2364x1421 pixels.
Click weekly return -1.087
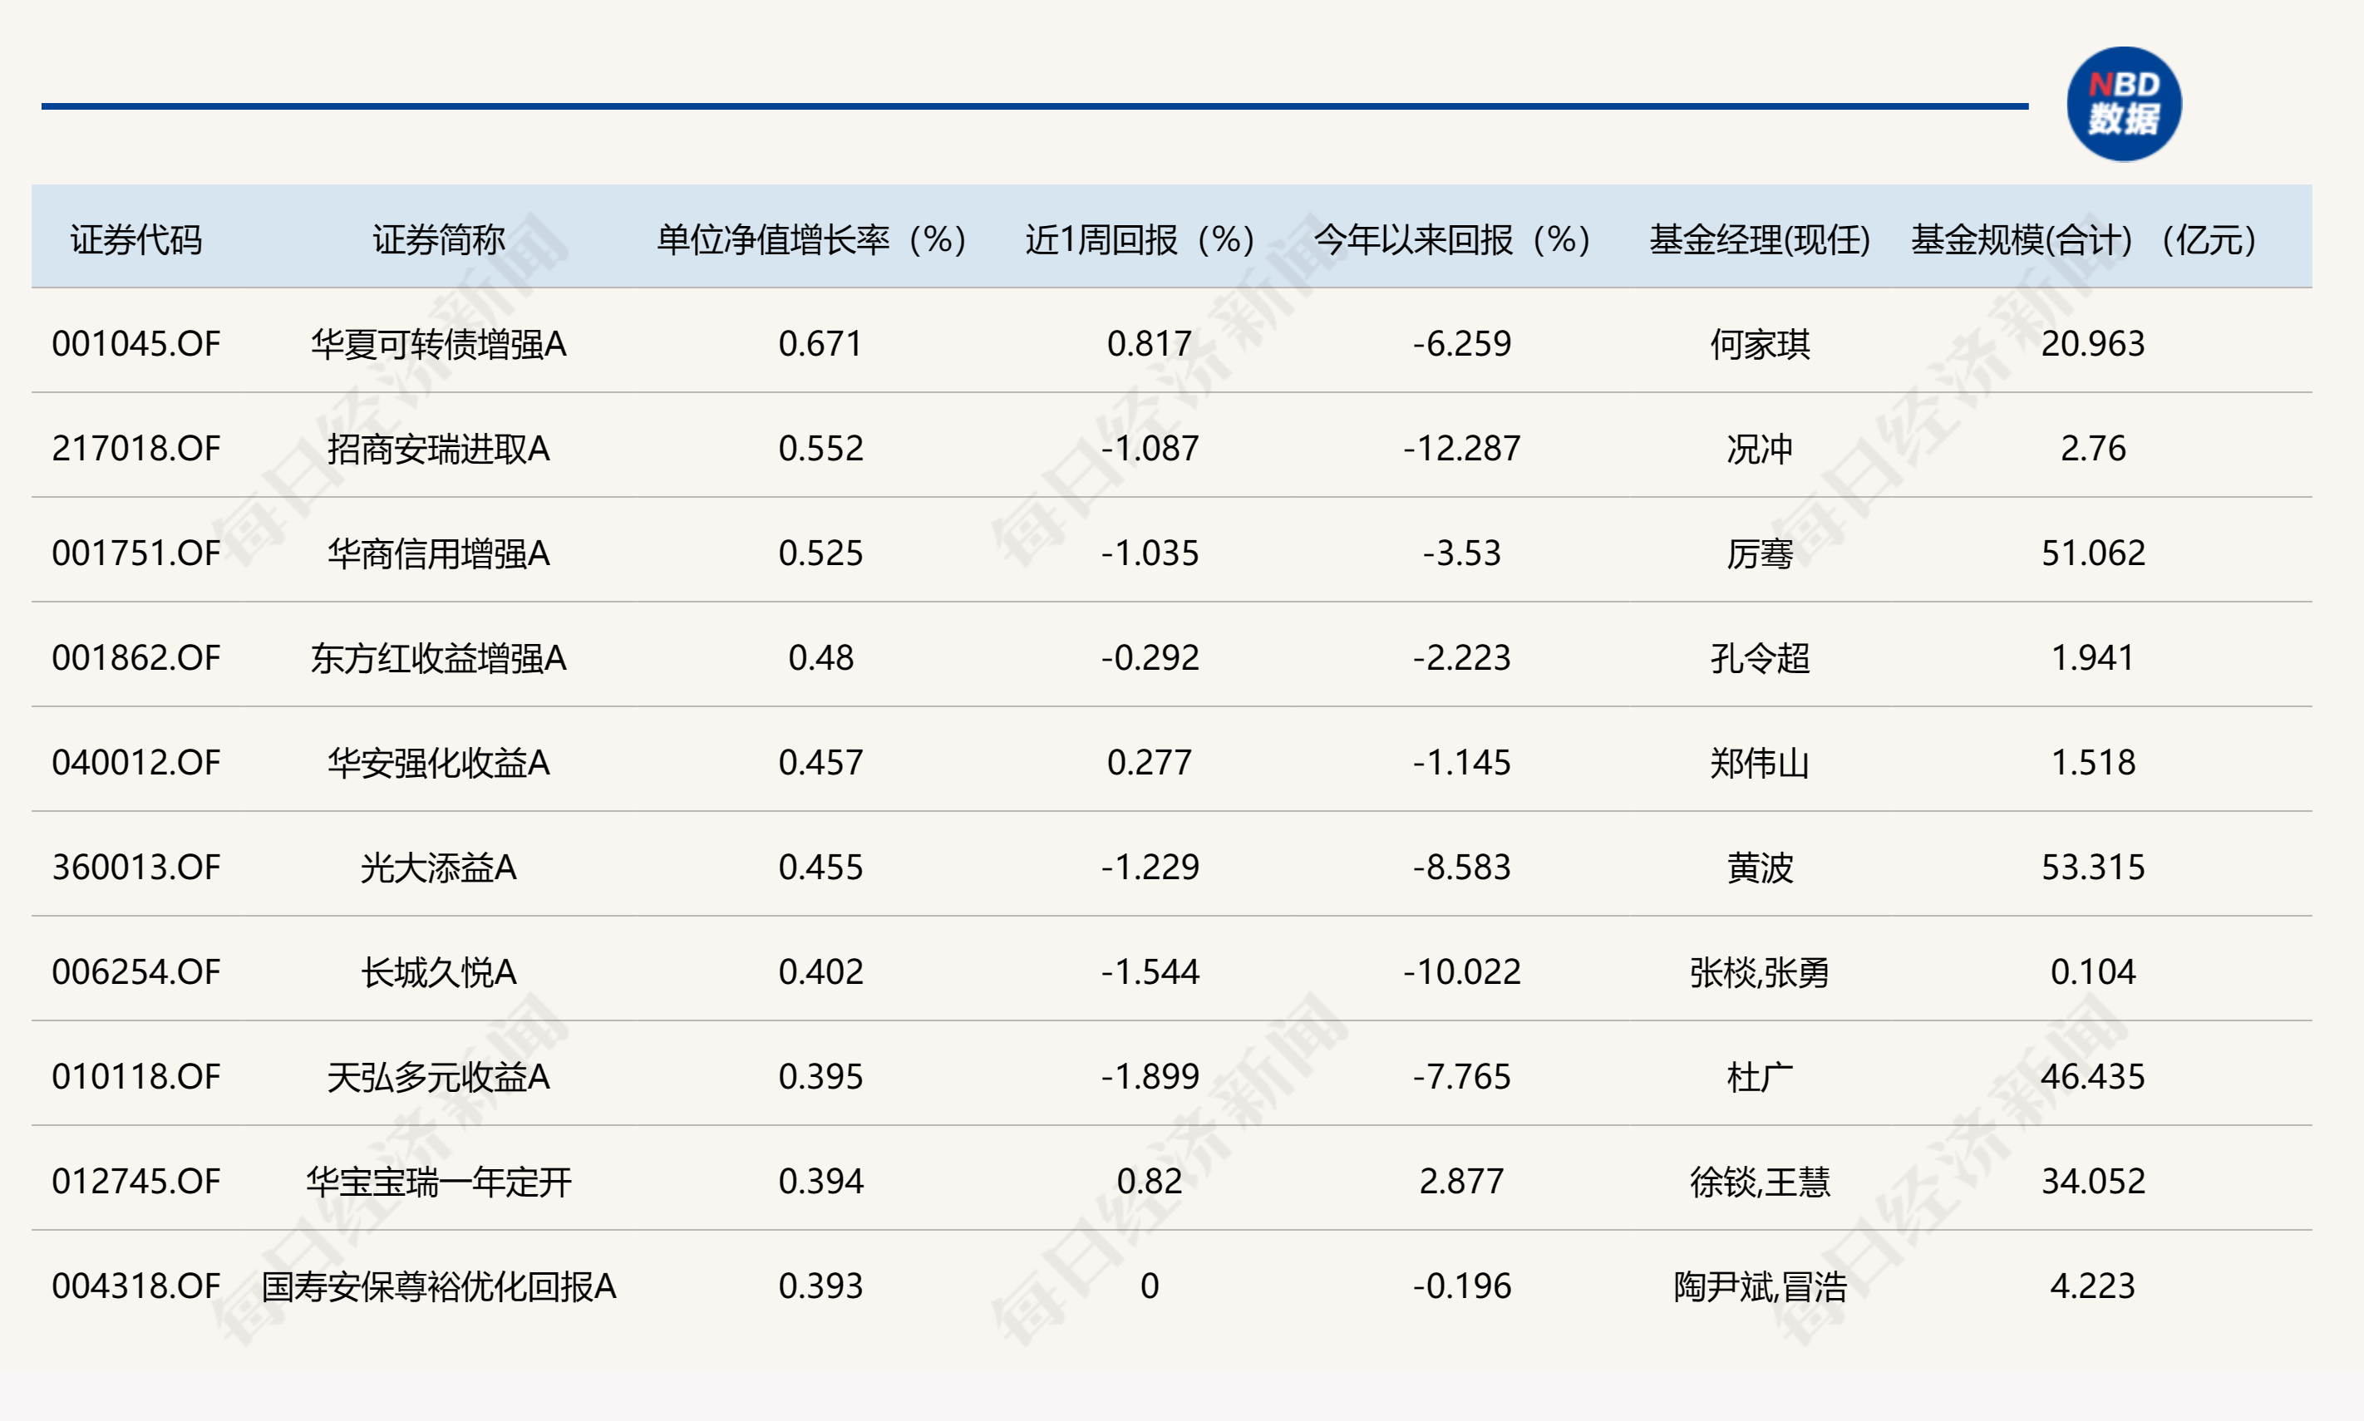click(1150, 448)
